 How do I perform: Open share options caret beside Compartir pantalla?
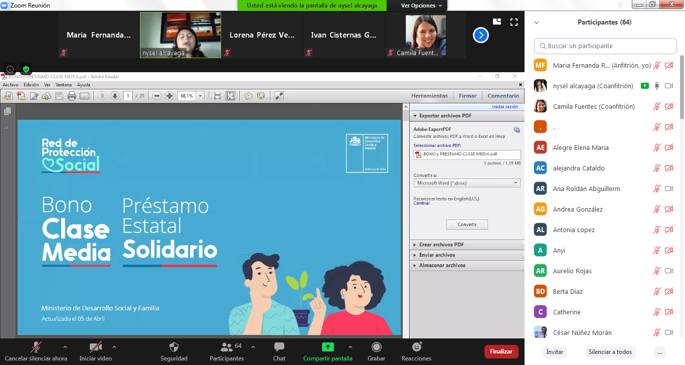tap(350, 347)
